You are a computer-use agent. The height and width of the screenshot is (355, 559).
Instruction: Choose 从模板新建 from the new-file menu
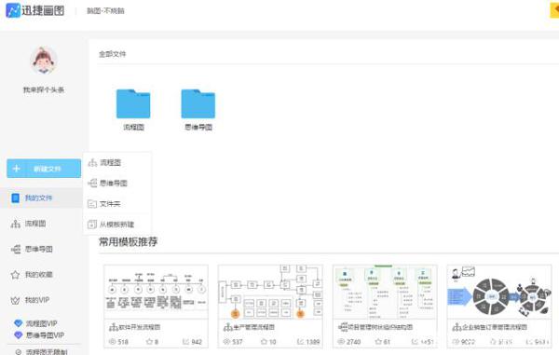(x=117, y=225)
